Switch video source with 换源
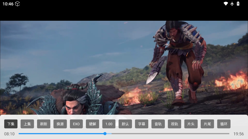The image size is (248, 139). click(x=60, y=124)
